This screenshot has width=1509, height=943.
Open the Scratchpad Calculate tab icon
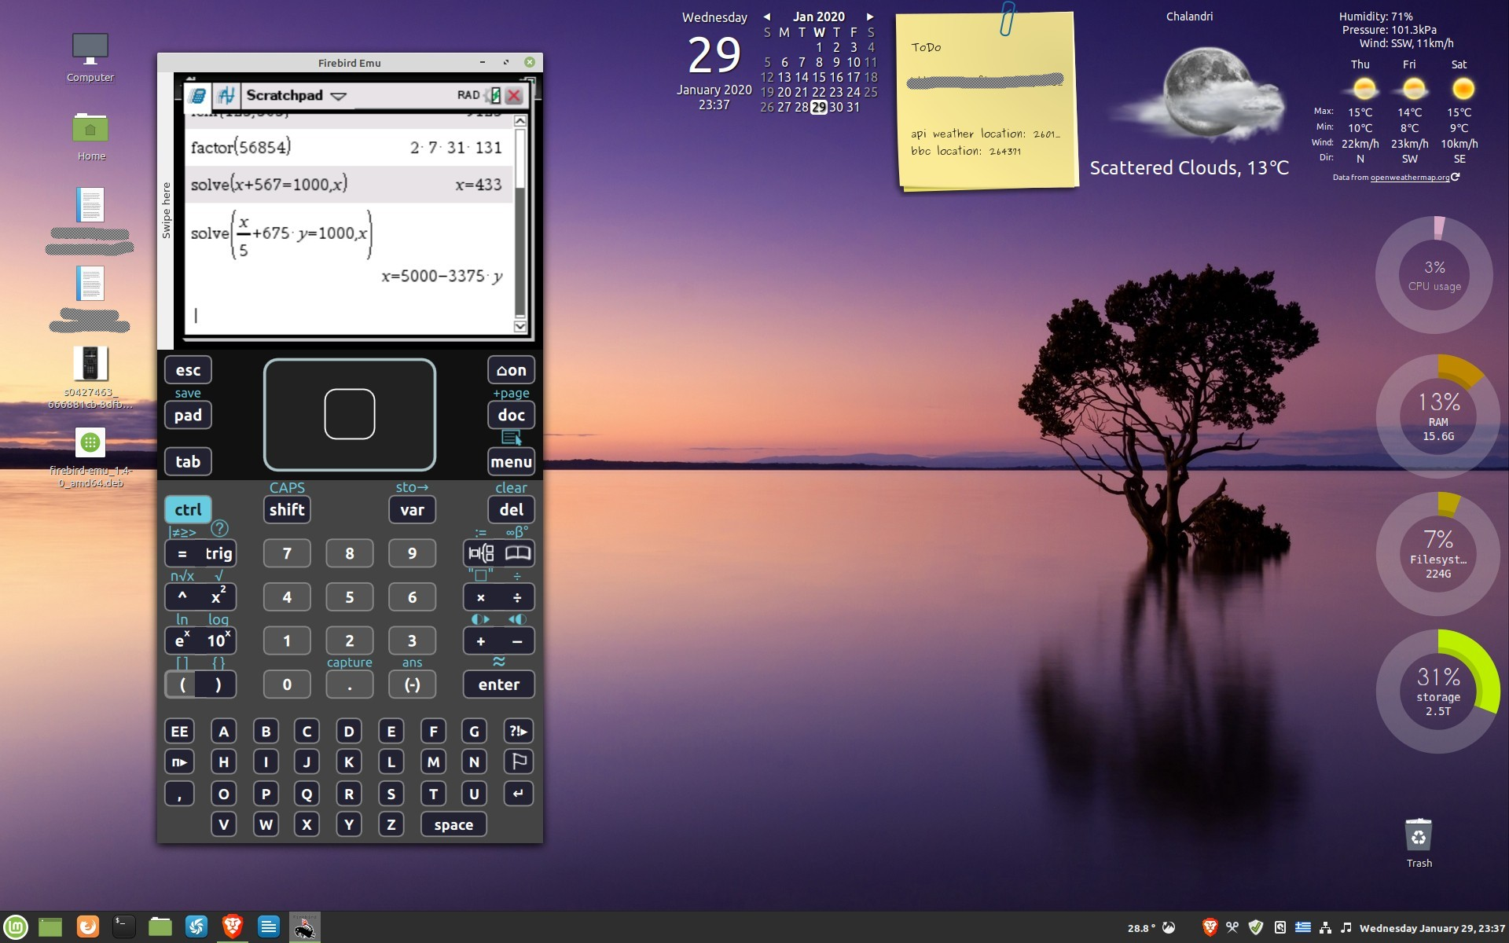pos(197,96)
